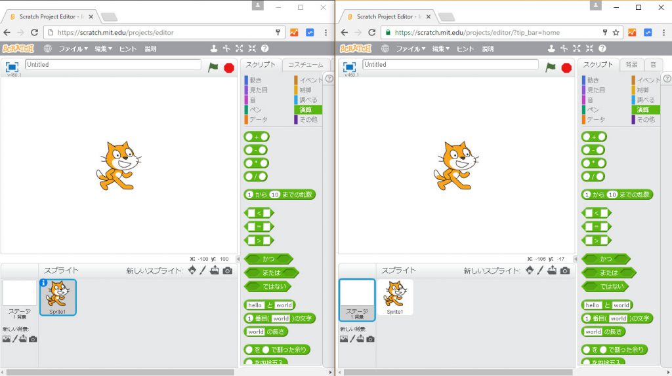
Task: Select Sprite1 thumbnail in right window
Action: coord(395,297)
